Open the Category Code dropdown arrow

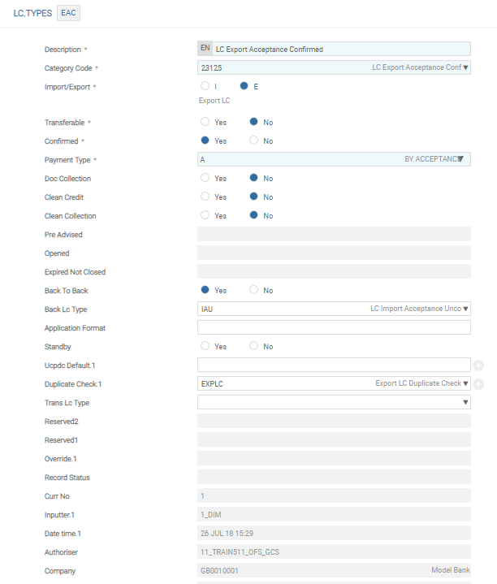[465, 67]
